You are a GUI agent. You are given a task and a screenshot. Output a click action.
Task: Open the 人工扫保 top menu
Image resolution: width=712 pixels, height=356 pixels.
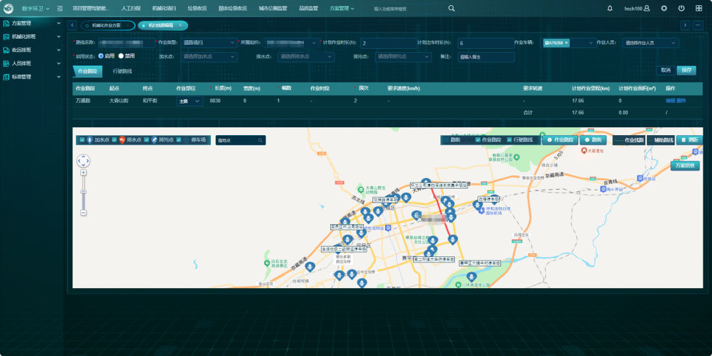(131, 8)
